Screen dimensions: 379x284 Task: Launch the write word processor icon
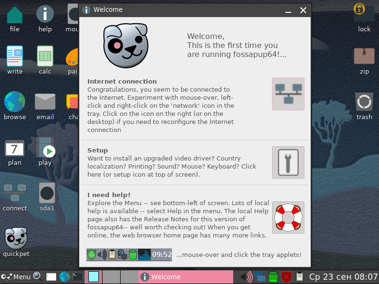15,56
